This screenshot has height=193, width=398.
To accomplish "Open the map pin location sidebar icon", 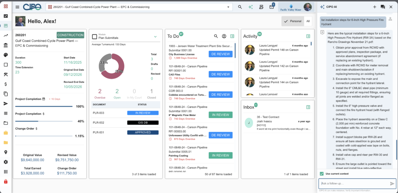I will point(5,152).
